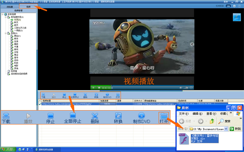Click the 观看次数 column header
The height and width of the screenshot is (152, 244).
point(221,101)
